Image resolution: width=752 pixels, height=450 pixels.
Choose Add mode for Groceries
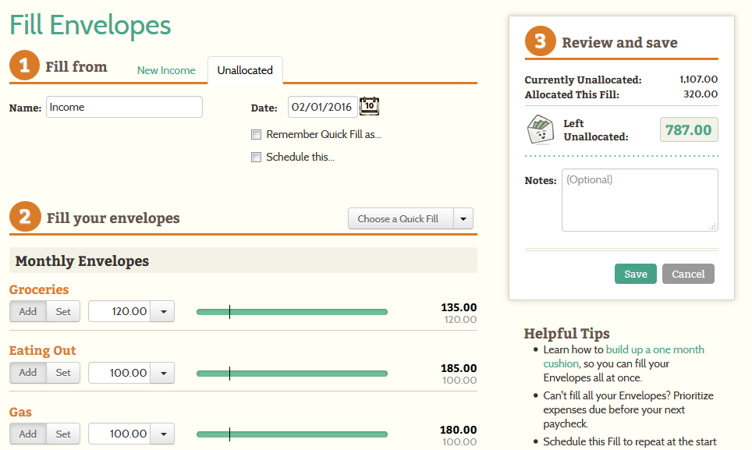pos(28,311)
